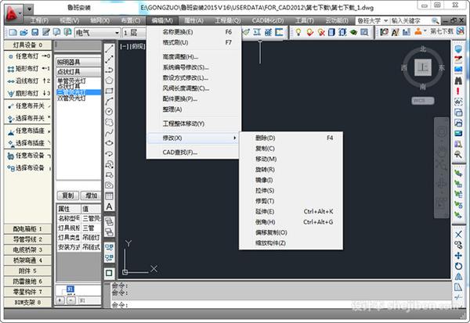
Task: Click the 增加 button
Action: 91,196
